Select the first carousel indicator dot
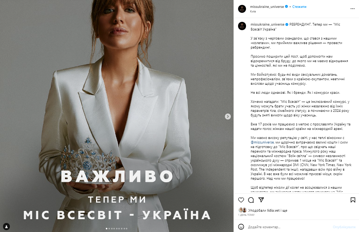 (x=107, y=228)
